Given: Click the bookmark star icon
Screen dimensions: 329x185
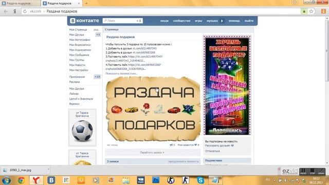Looking at the screenshot, I should 311,11.
